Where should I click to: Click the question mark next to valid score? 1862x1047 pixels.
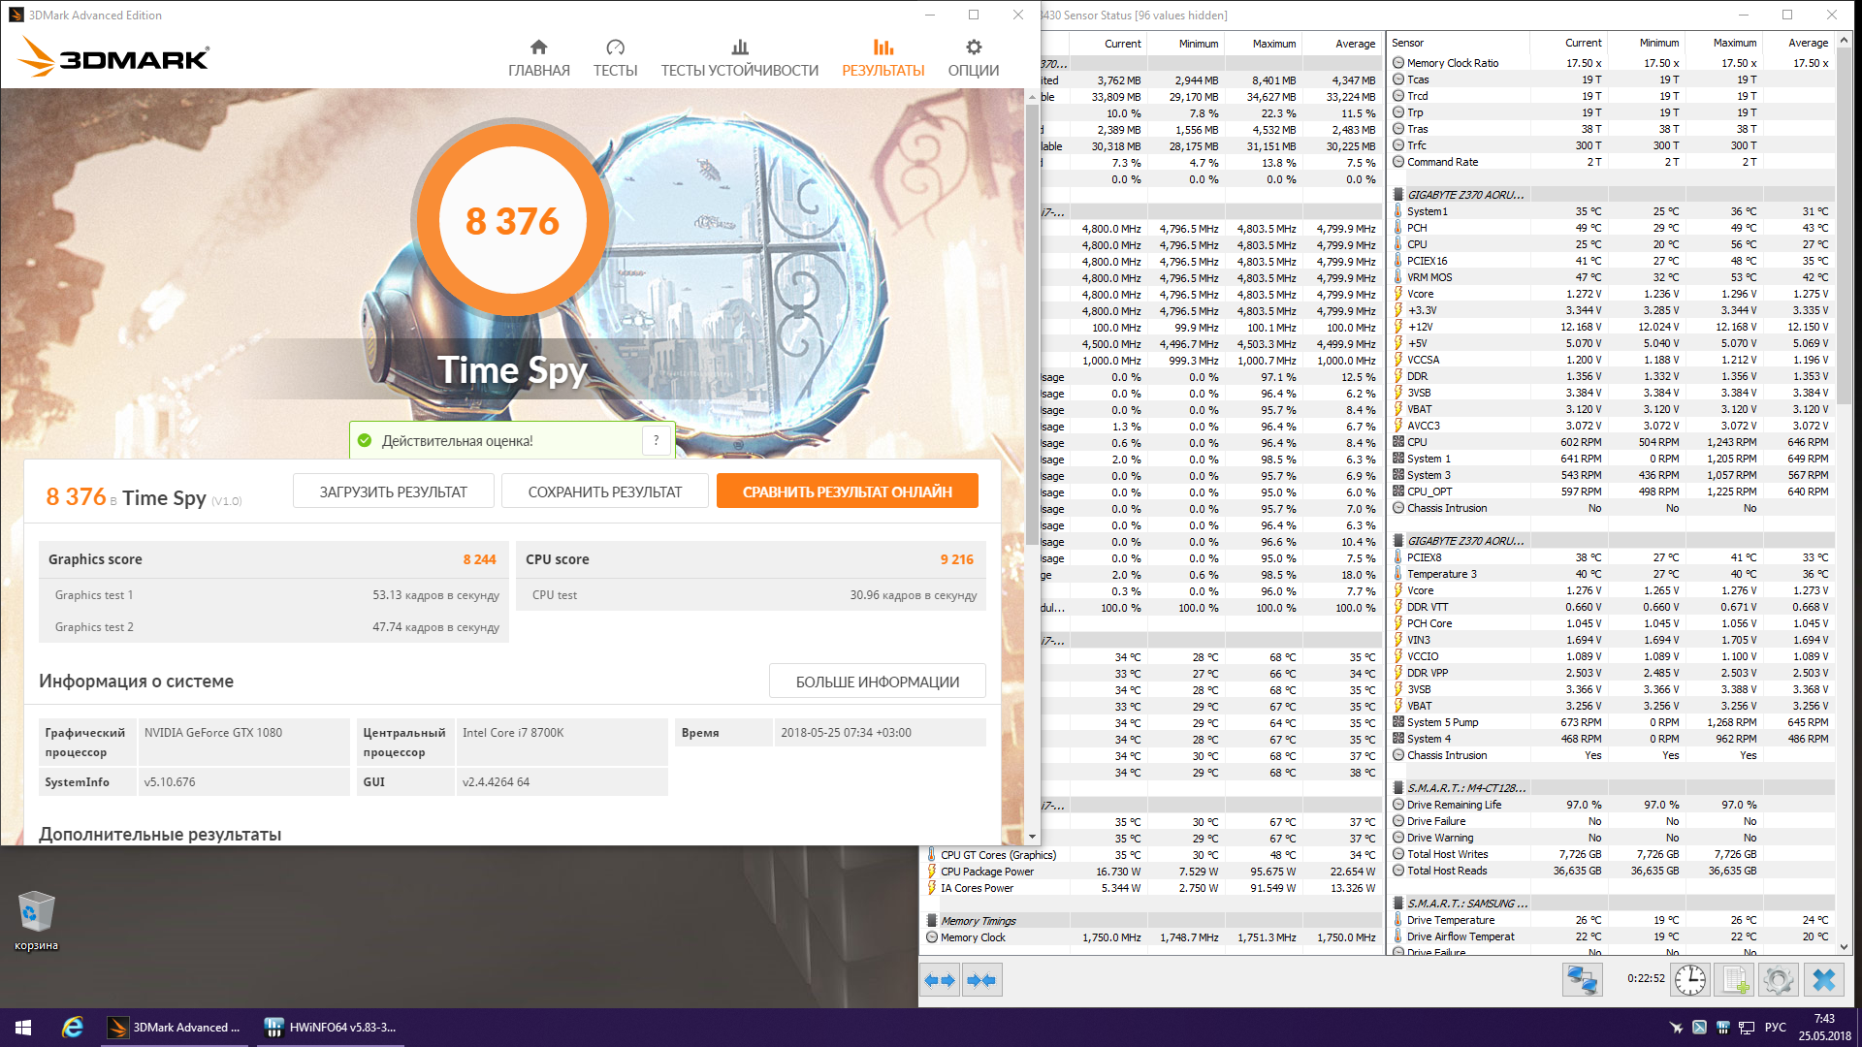point(657,440)
